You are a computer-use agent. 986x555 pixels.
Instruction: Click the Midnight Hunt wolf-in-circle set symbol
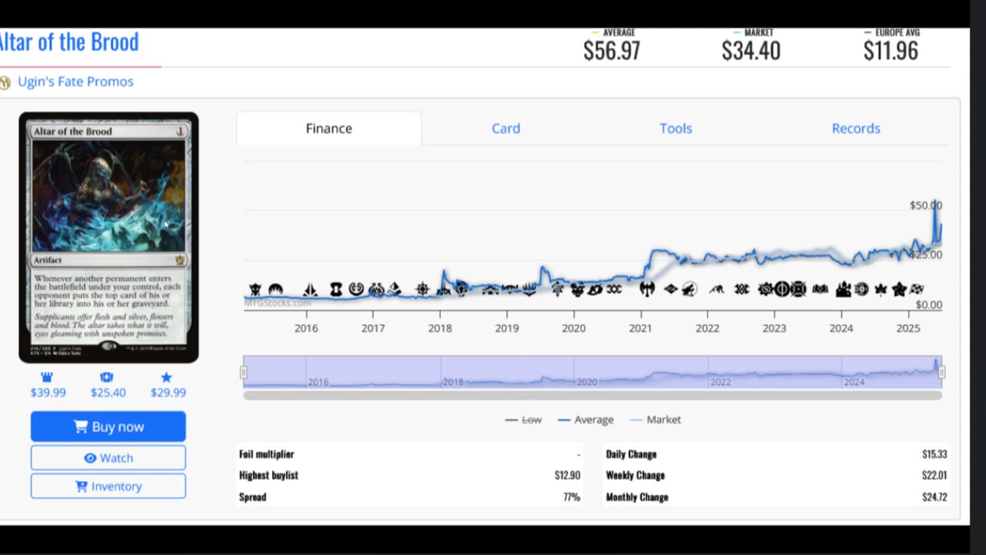(689, 289)
